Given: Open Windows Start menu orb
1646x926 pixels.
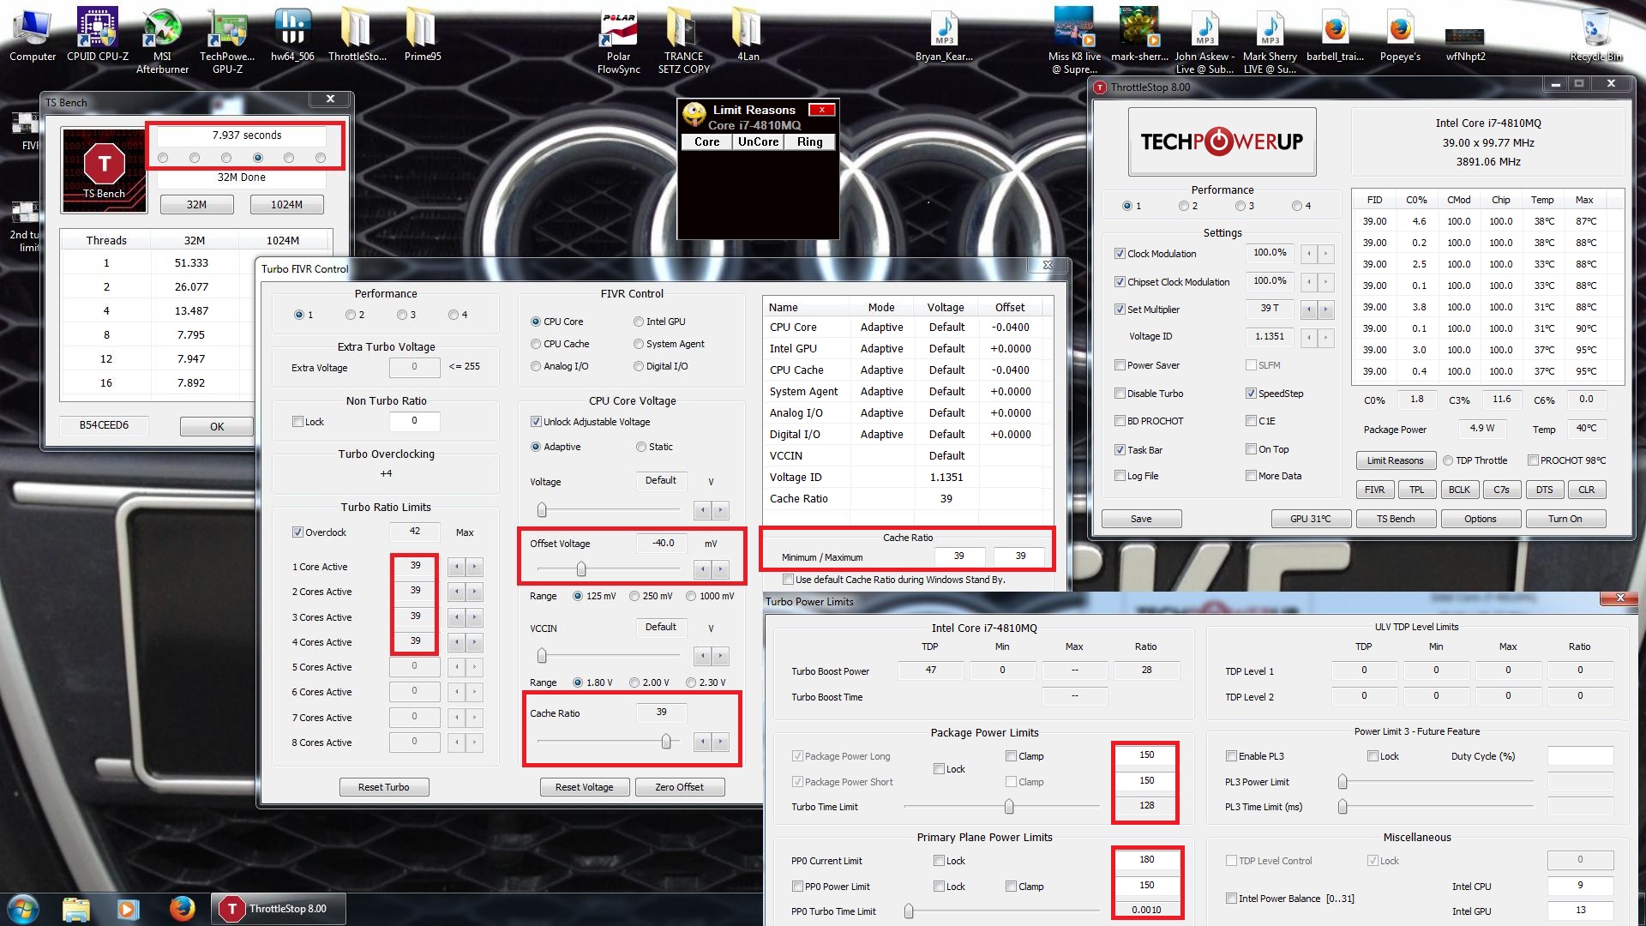Looking at the screenshot, I should click(x=23, y=909).
